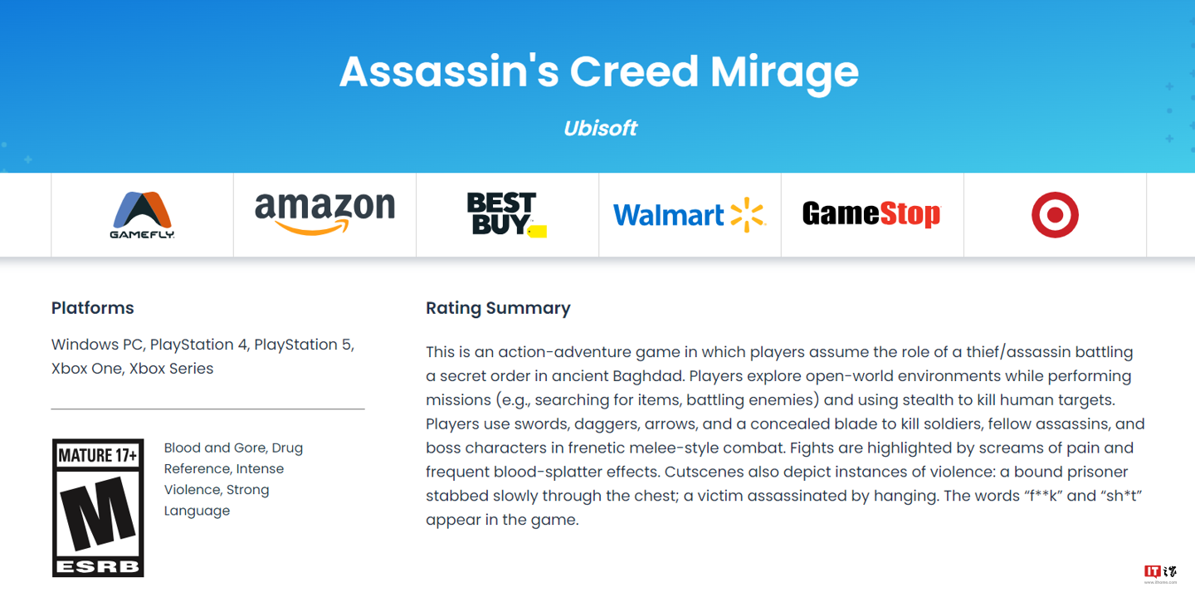Open the GameFly retailer logo
Viewport: 1195px width, 602px height.
[x=142, y=215]
